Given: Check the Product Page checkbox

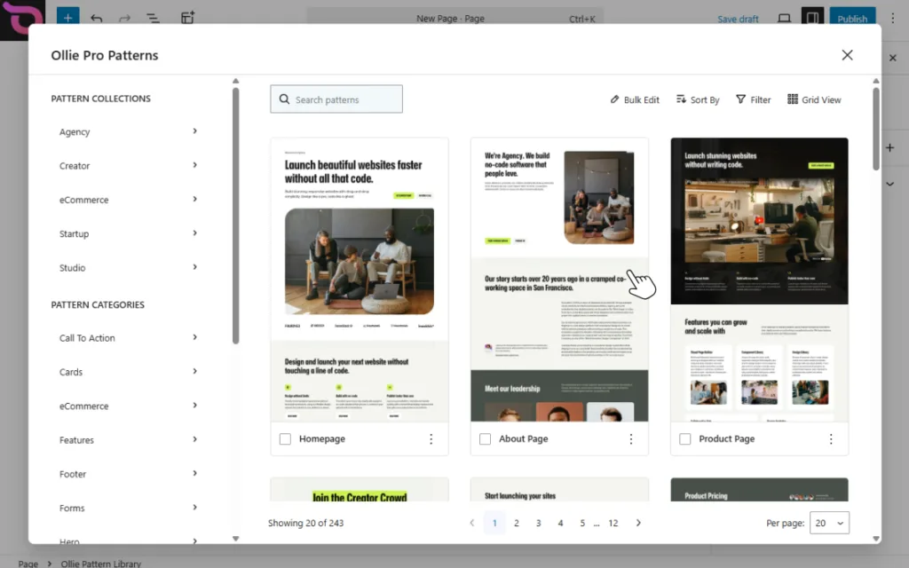Looking at the screenshot, I should pos(684,439).
